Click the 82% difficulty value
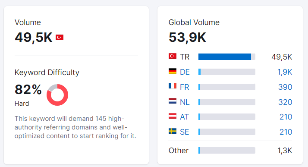Image resolution: width=308 pixels, height=167 pixels. 28,90
